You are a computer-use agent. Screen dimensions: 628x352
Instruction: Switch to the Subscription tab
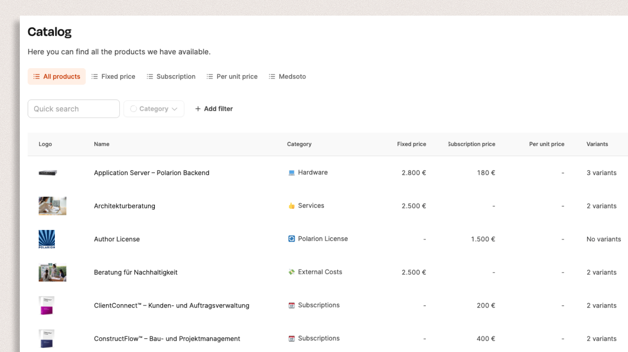pyautogui.click(x=171, y=76)
